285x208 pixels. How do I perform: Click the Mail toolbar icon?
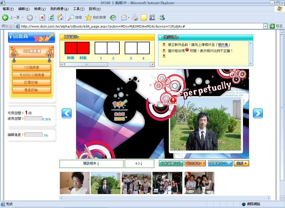[x=124, y=18]
